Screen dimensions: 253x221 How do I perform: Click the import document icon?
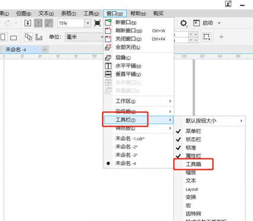tap(28, 23)
